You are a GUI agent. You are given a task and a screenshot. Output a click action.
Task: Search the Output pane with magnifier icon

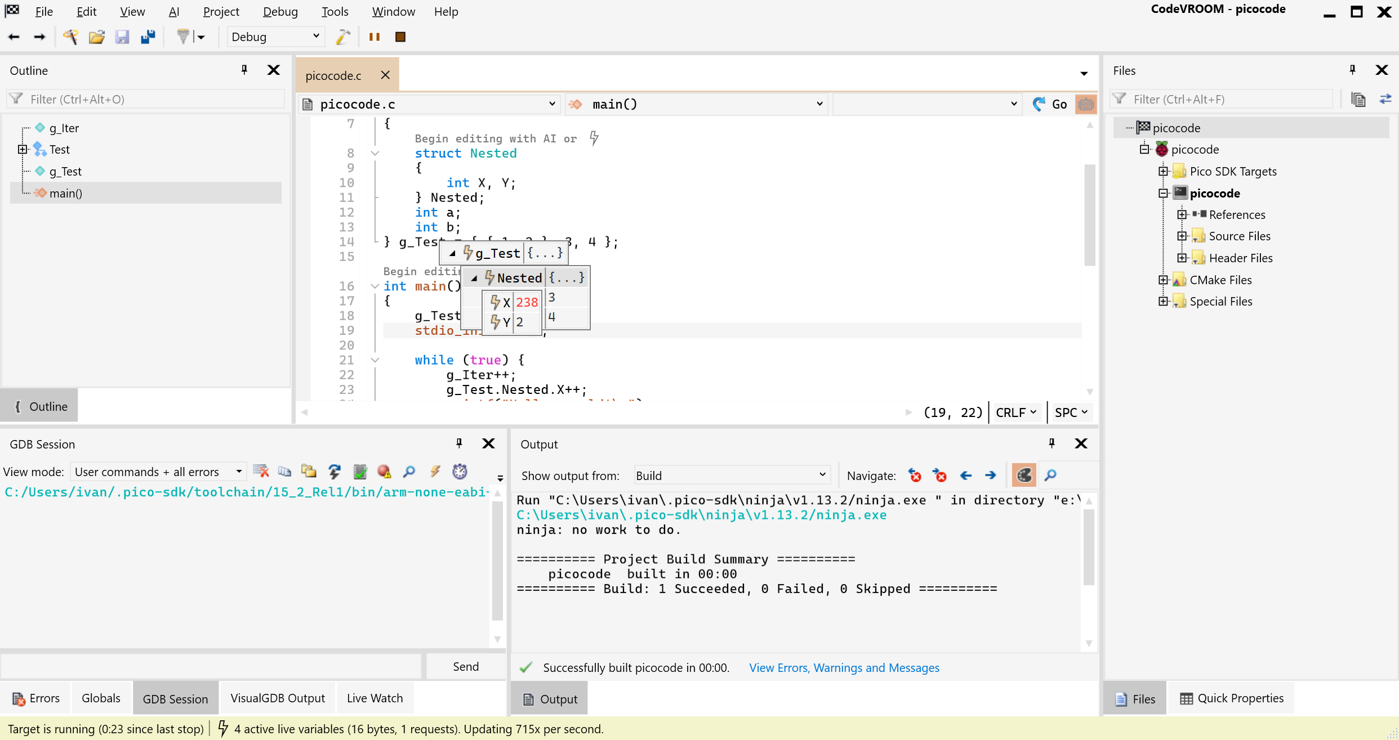(x=1050, y=476)
